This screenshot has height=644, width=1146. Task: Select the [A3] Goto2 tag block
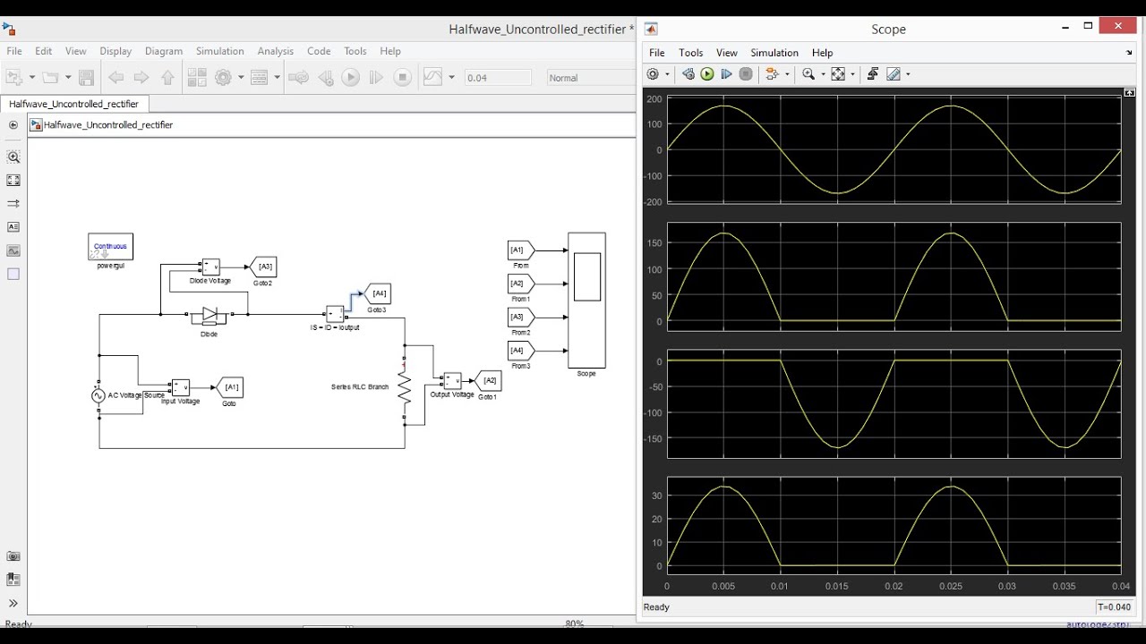[x=263, y=267]
